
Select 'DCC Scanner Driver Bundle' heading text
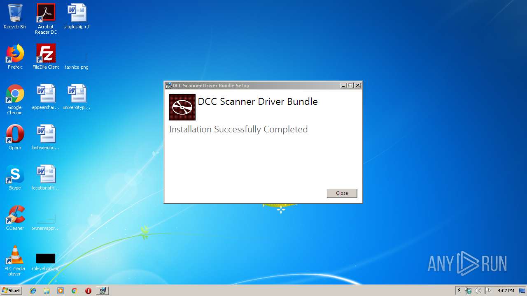258,102
